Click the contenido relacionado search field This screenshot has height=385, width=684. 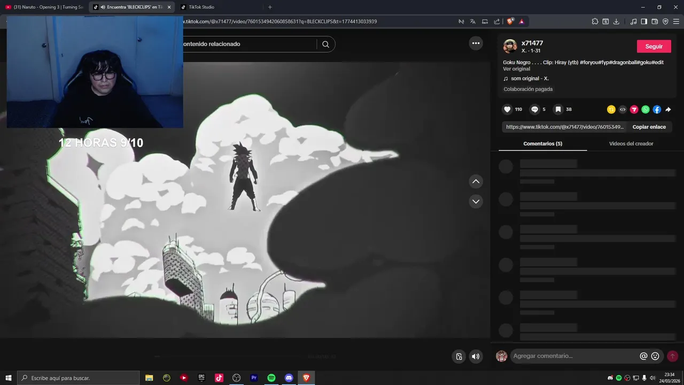tap(248, 44)
